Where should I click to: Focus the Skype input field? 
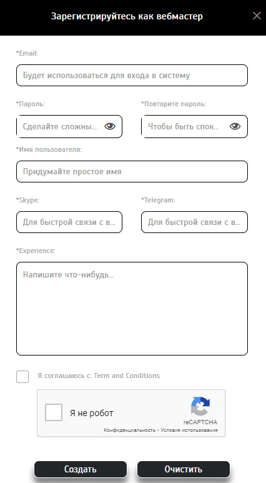point(69,222)
